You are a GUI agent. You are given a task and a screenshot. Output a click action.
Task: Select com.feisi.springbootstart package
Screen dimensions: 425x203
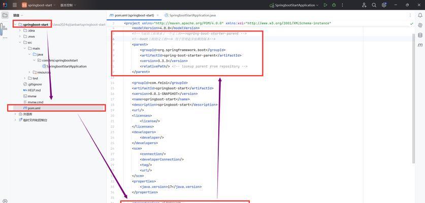point(58,60)
